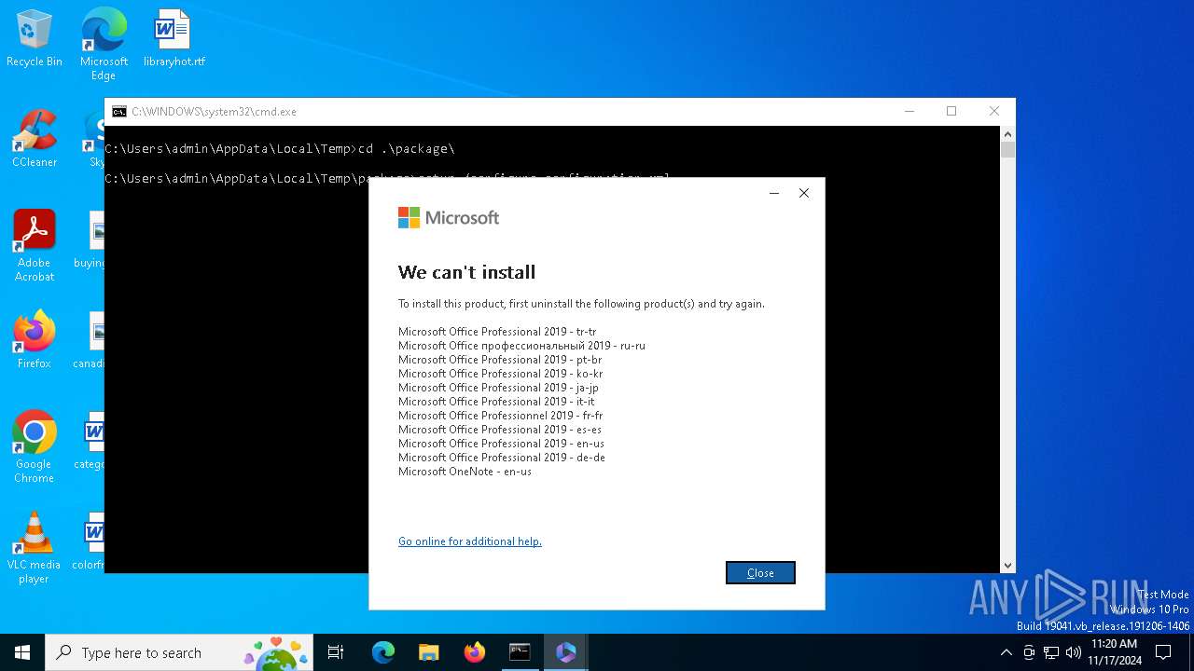Open File Explorer from the taskbar
1194x671 pixels.
point(429,652)
